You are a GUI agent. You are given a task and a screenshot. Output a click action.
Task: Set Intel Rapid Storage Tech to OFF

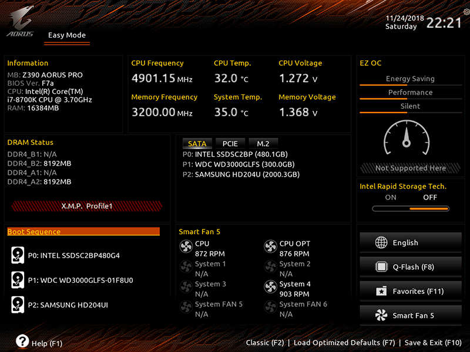[x=430, y=197]
